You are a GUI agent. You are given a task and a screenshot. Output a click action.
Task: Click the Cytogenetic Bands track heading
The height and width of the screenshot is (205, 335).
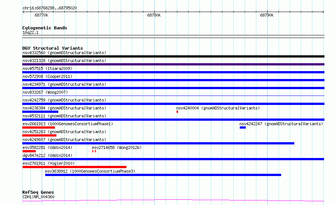tap(45, 28)
